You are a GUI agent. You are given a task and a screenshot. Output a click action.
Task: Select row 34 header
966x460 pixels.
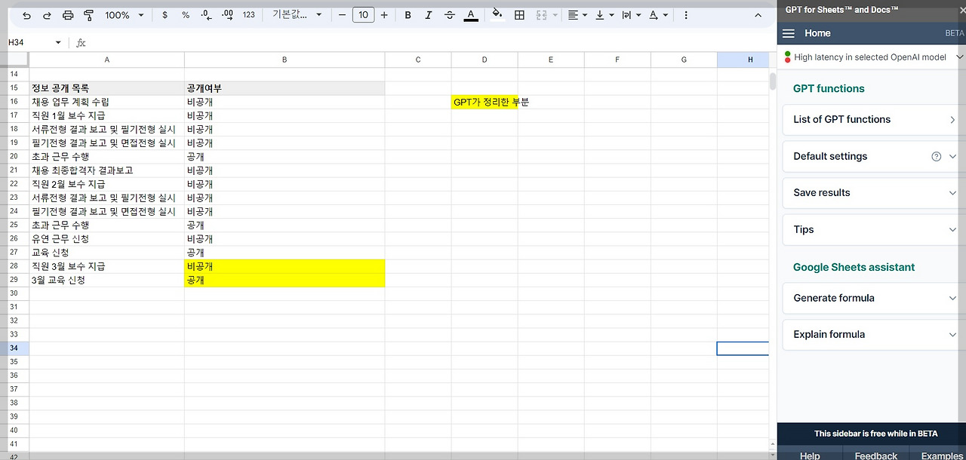14,348
